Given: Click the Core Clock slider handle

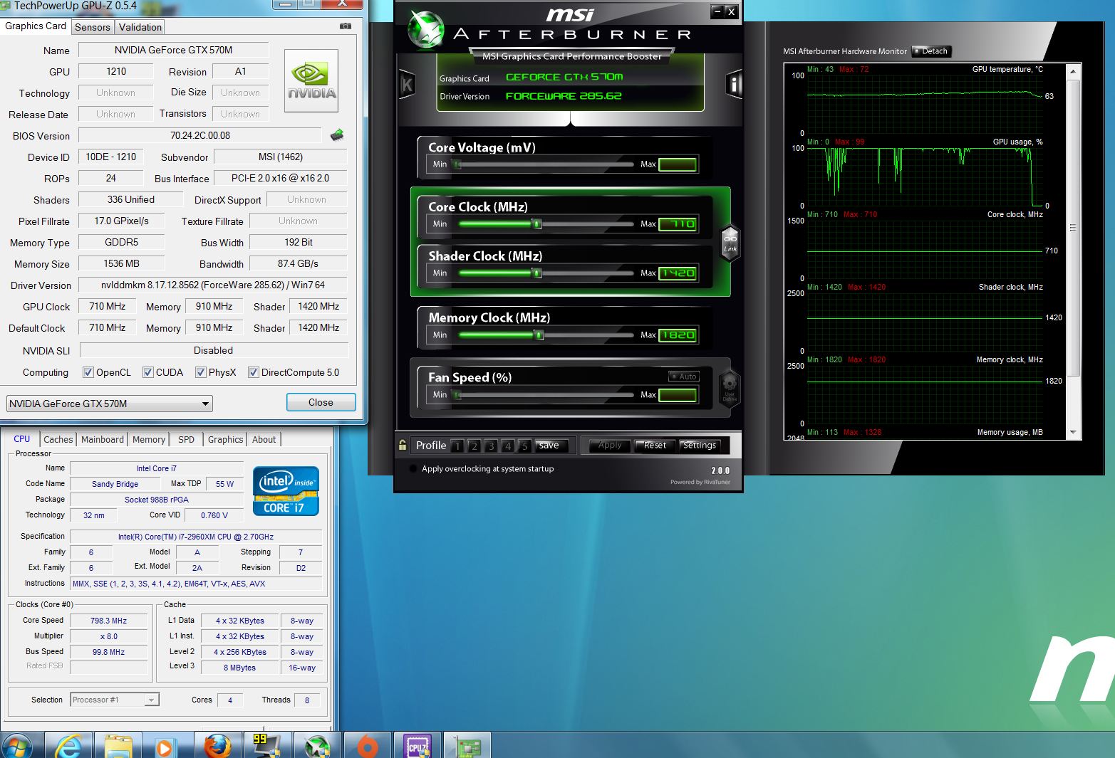Looking at the screenshot, I should point(537,224).
